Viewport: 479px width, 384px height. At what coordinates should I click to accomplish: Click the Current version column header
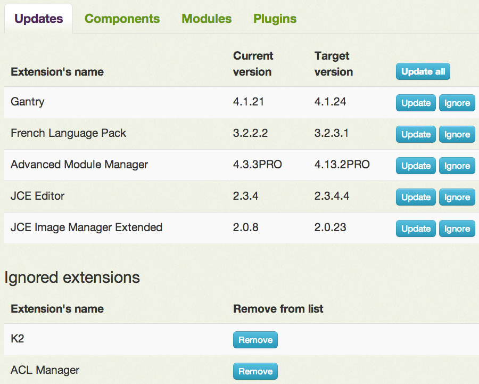(x=253, y=63)
